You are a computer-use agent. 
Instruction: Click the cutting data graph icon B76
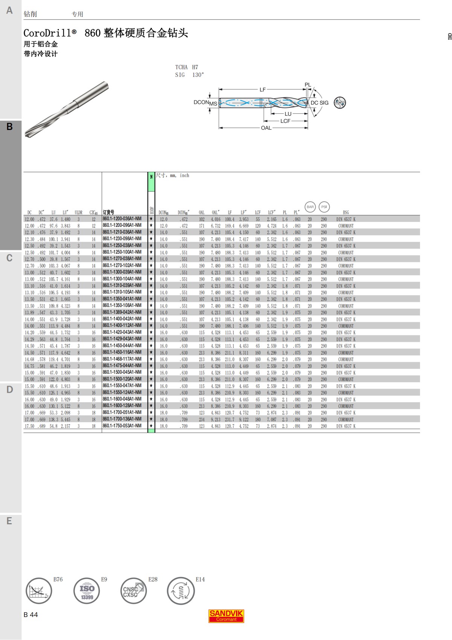coord(39,591)
